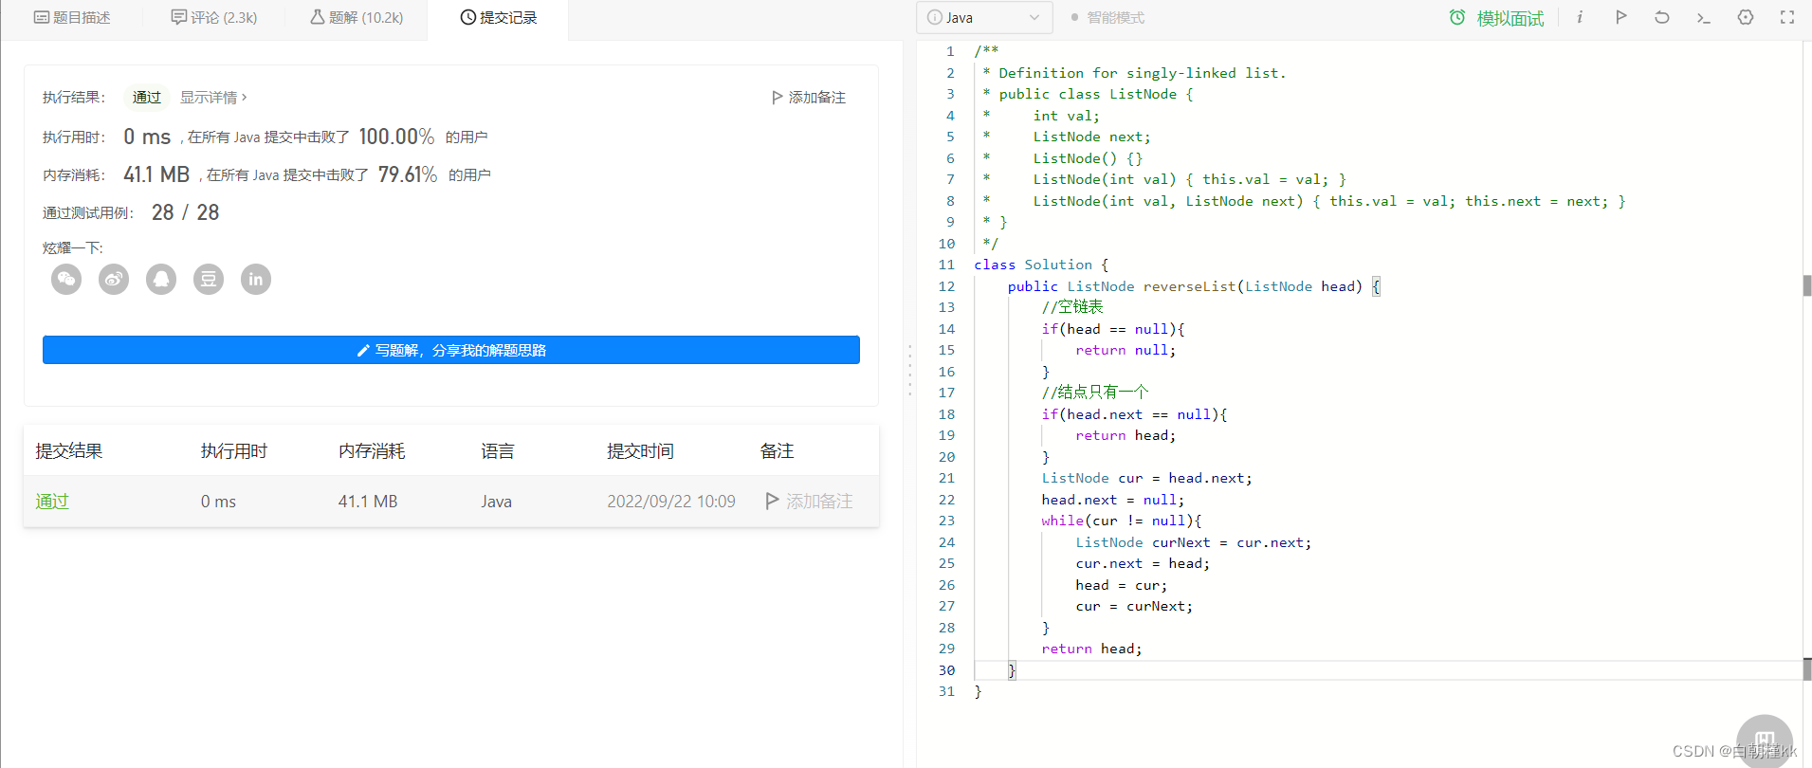Open the 题解 (10.2k) tab
The height and width of the screenshot is (768, 1812).
pyautogui.click(x=357, y=18)
